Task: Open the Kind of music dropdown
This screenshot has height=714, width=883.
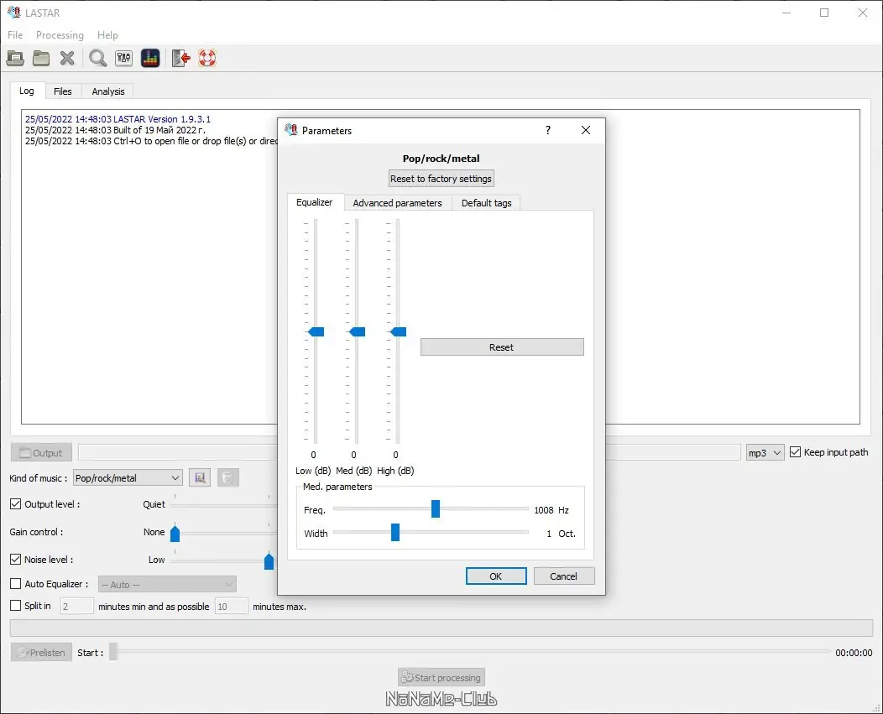Action: (x=128, y=478)
